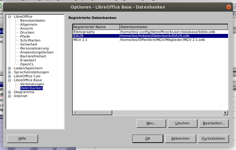
Task: Select Drucken in the tree
Action: coord(27,32)
